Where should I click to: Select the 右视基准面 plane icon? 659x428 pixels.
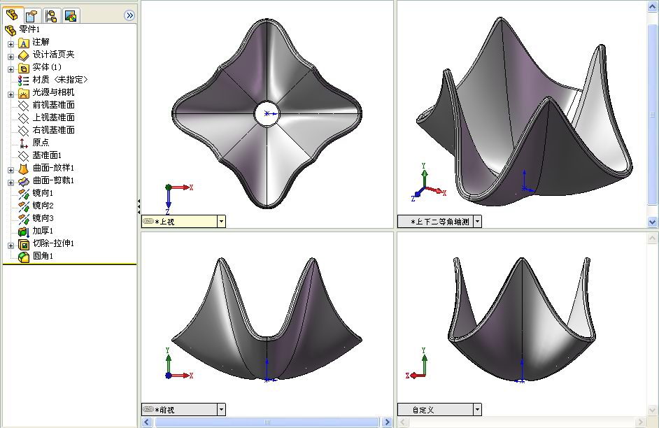[x=24, y=131]
